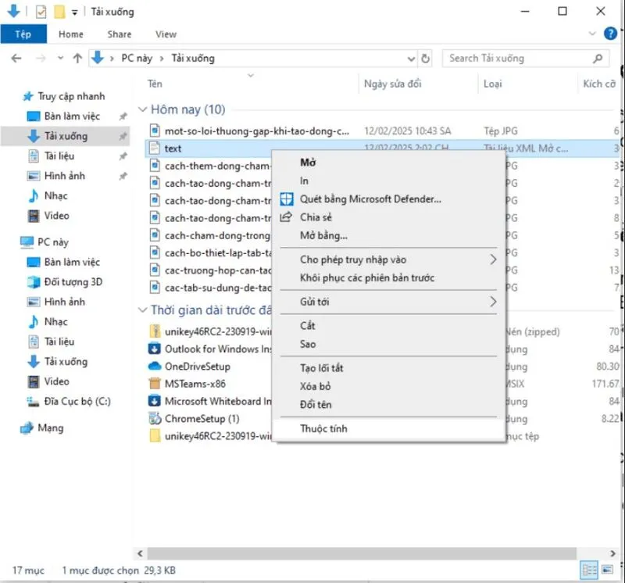Sort by the Ngày sửa đổi column header

click(x=419, y=84)
